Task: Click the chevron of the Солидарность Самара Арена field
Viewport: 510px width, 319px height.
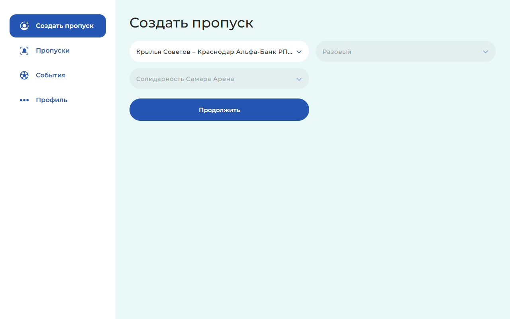Action: (x=299, y=79)
